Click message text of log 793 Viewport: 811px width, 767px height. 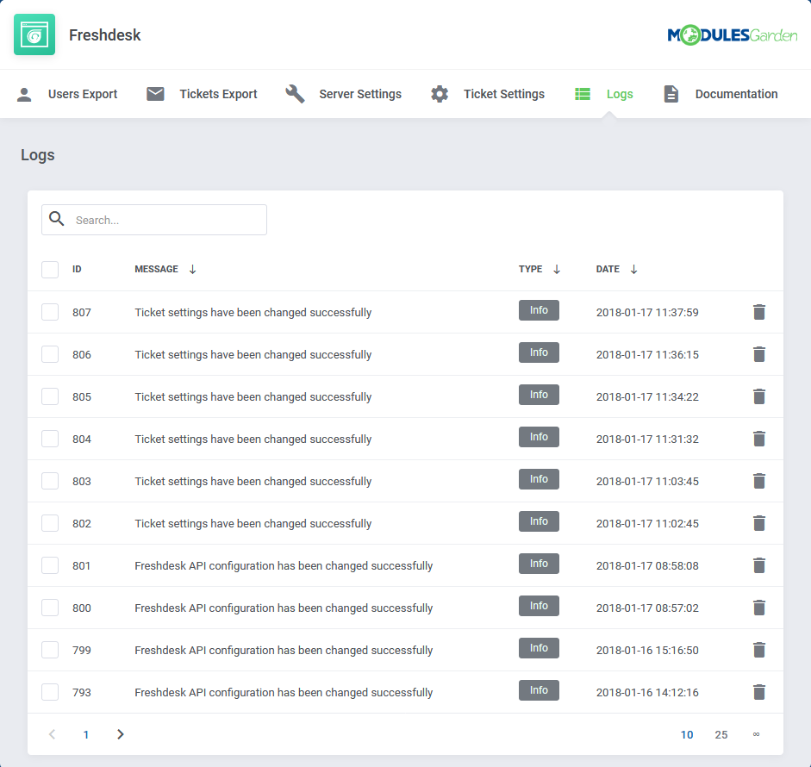coord(284,693)
